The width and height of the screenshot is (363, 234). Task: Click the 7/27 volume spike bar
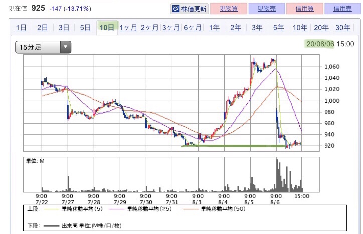click(68, 184)
